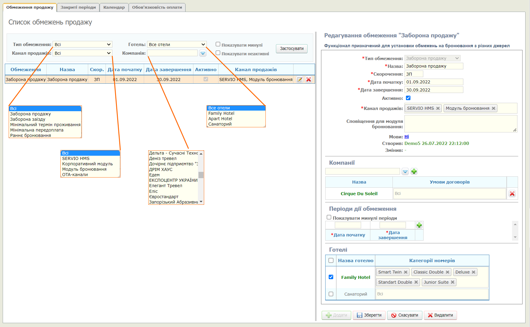This screenshot has width=530, height=327.
Task: Open the 'Календар' tab
Action: [114, 7]
